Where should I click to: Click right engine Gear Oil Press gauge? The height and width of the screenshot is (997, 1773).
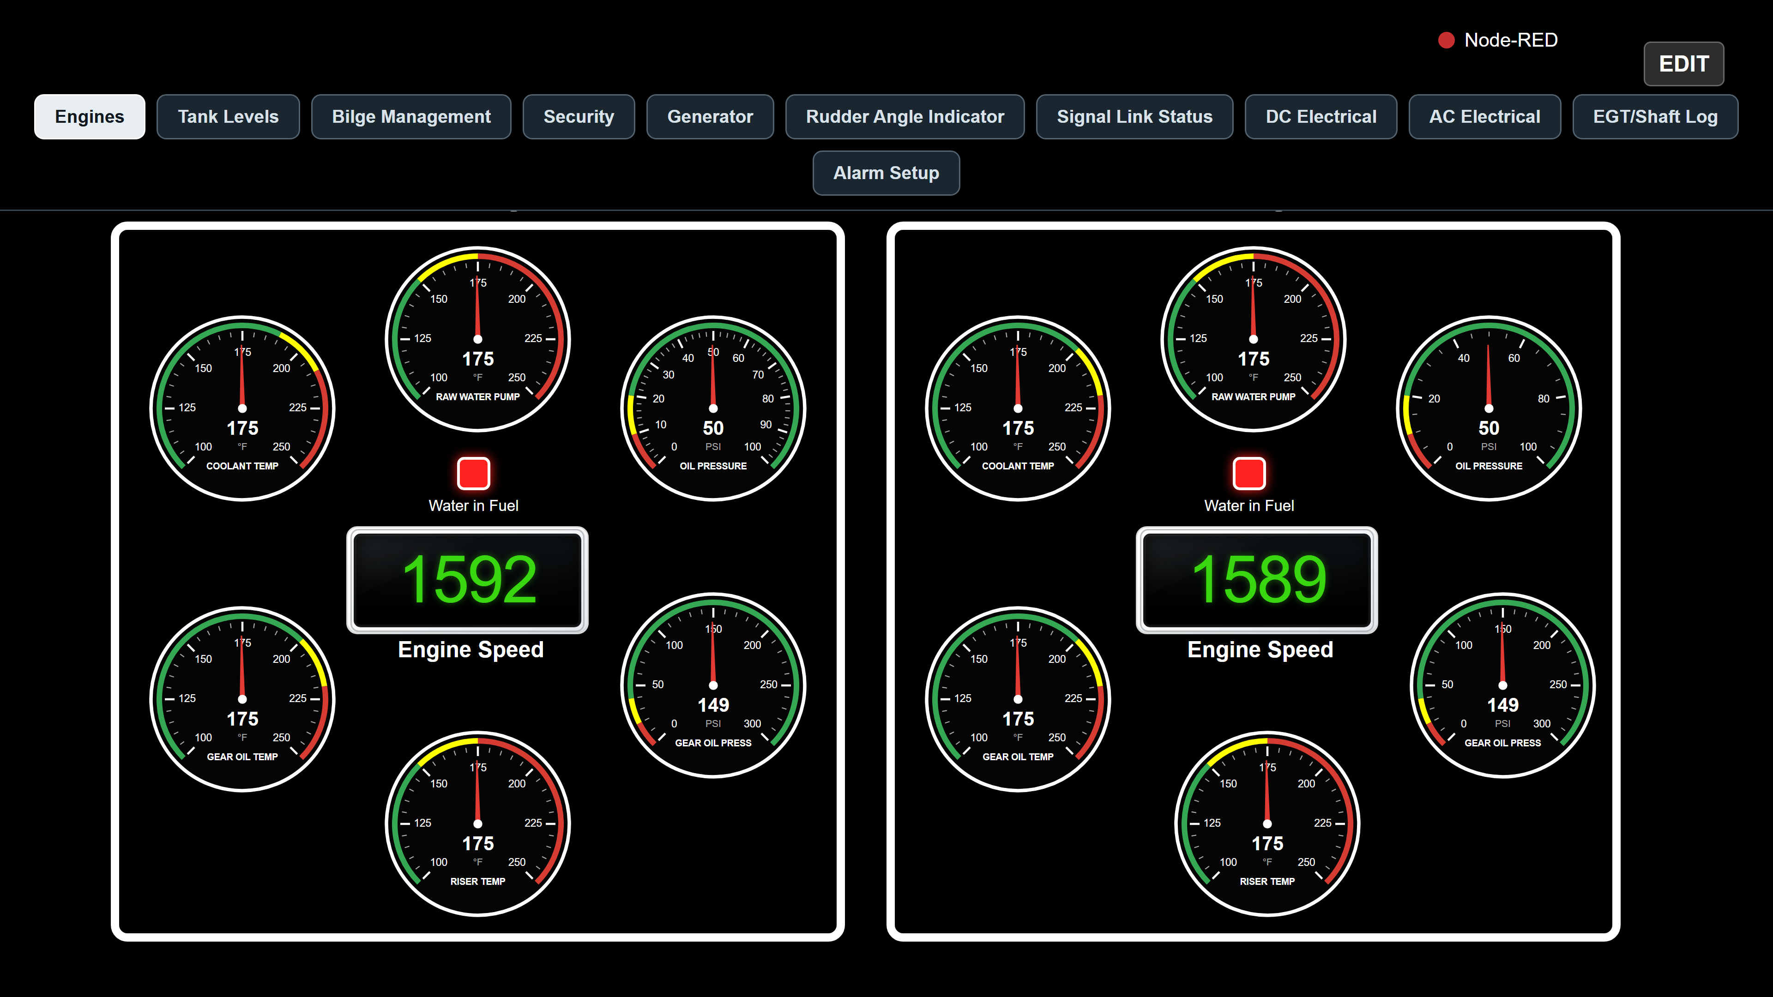point(1502,685)
